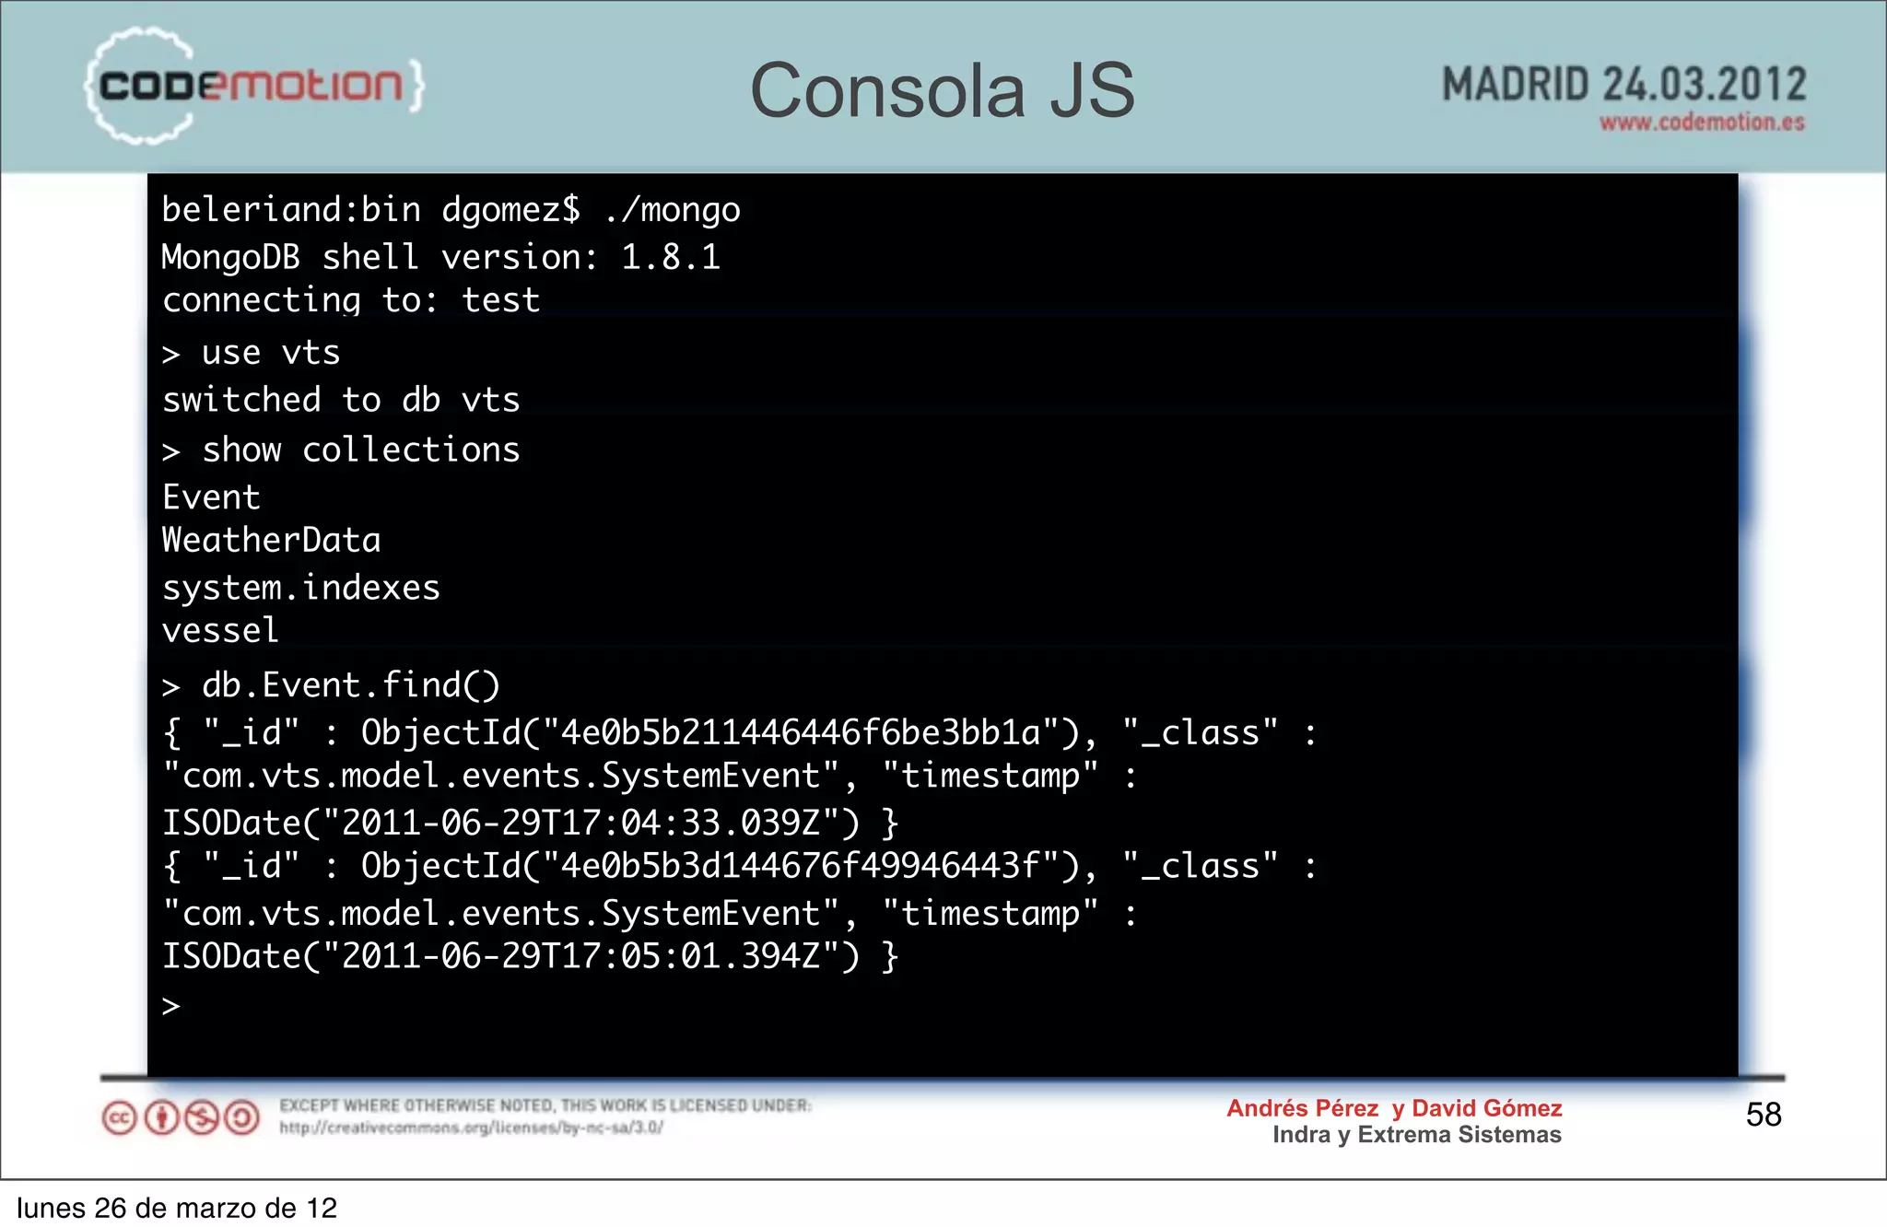Click ObjectId '4e0b5b3d144676f49946443f' text

(800, 866)
